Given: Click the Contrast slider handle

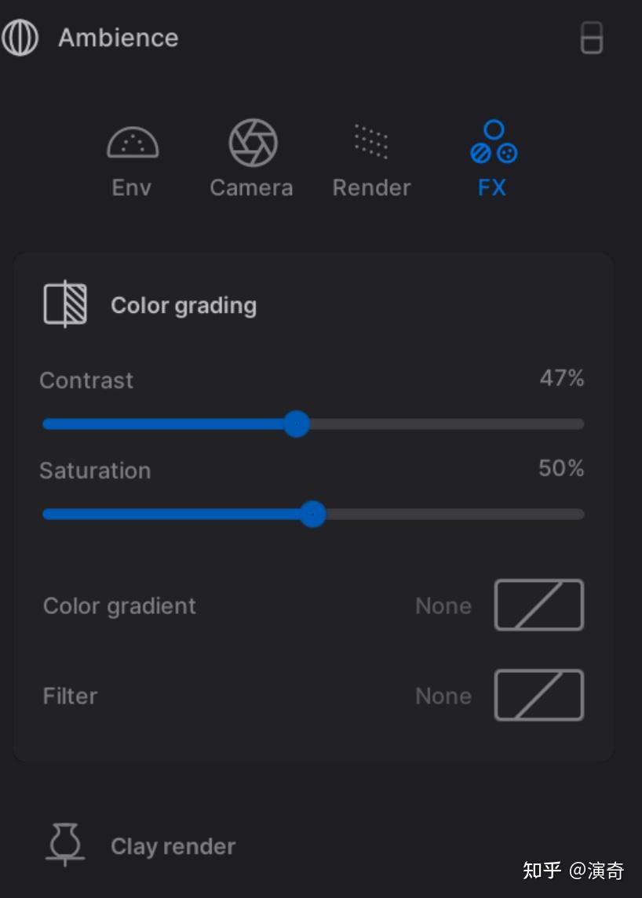Looking at the screenshot, I should (x=296, y=424).
